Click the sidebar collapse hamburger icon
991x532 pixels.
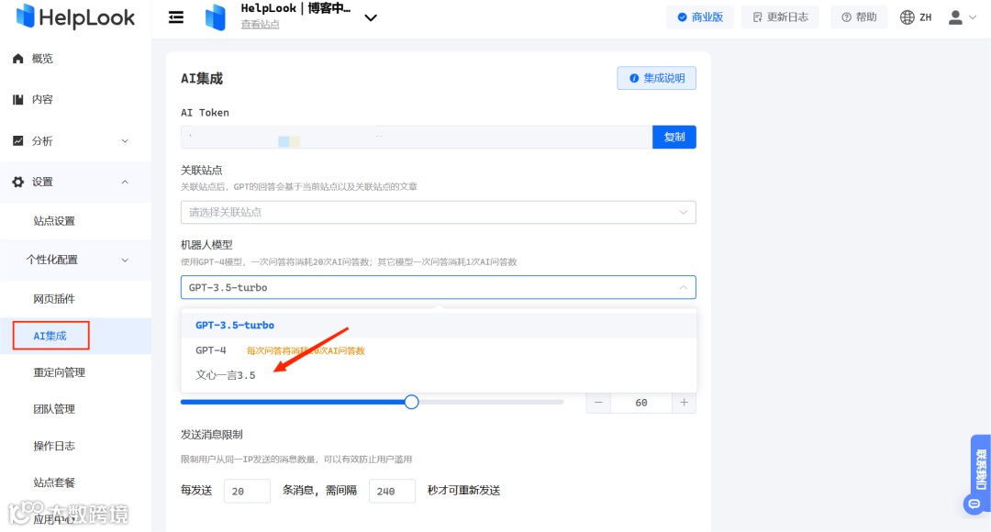point(175,17)
